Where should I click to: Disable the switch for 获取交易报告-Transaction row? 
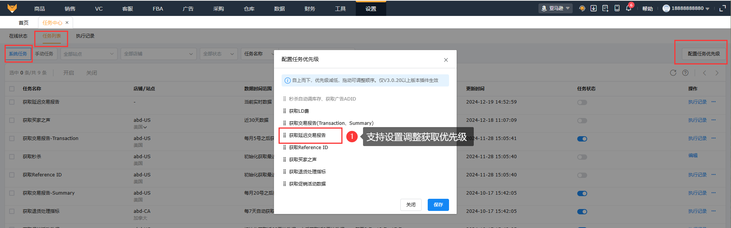(582, 139)
